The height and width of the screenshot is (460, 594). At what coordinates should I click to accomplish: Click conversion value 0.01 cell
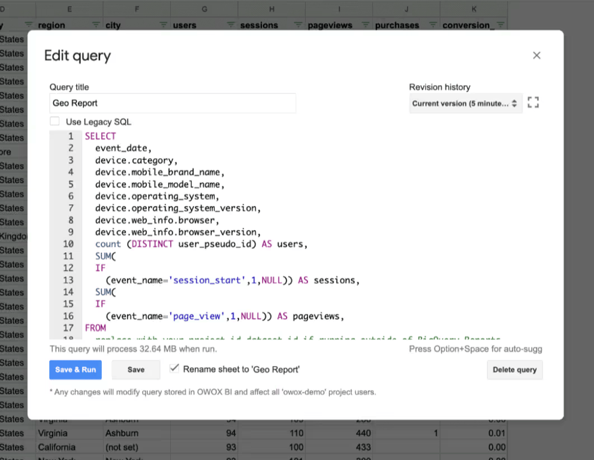[x=474, y=433]
